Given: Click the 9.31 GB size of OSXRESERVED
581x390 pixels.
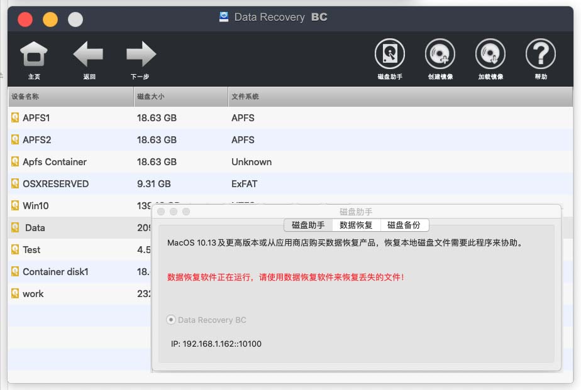Looking at the screenshot, I should coord(154,184).
